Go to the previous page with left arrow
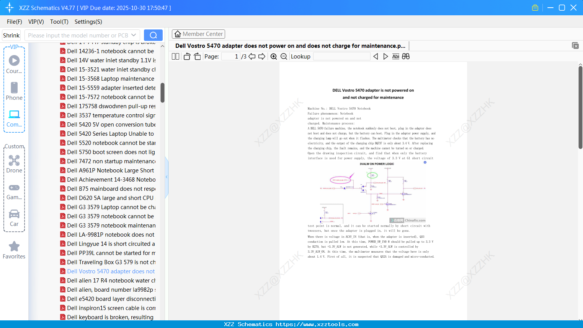583x328 pixels. pyautogui.click(x=252, y=57)
